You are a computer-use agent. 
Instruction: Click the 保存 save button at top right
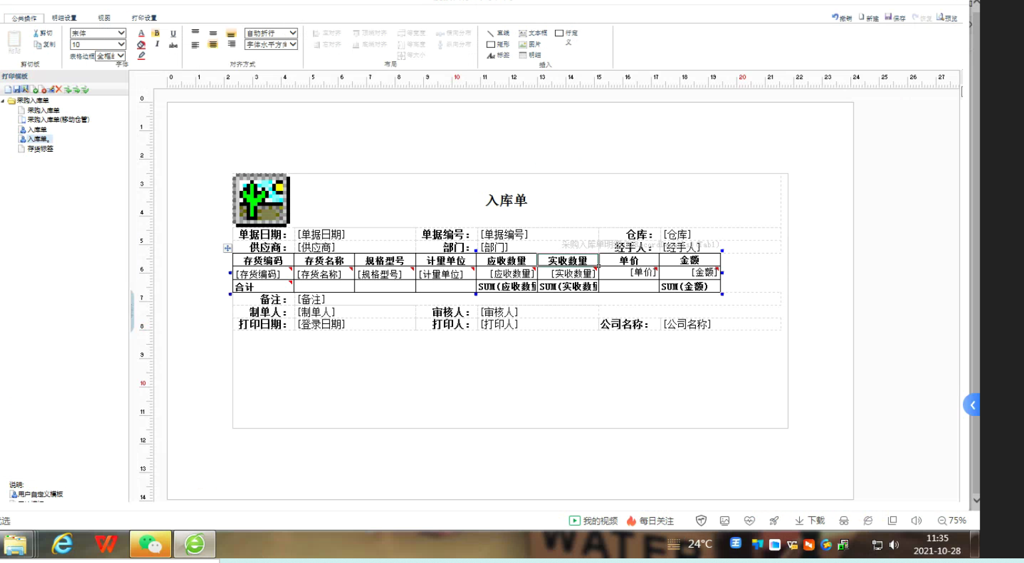point(895,18)
